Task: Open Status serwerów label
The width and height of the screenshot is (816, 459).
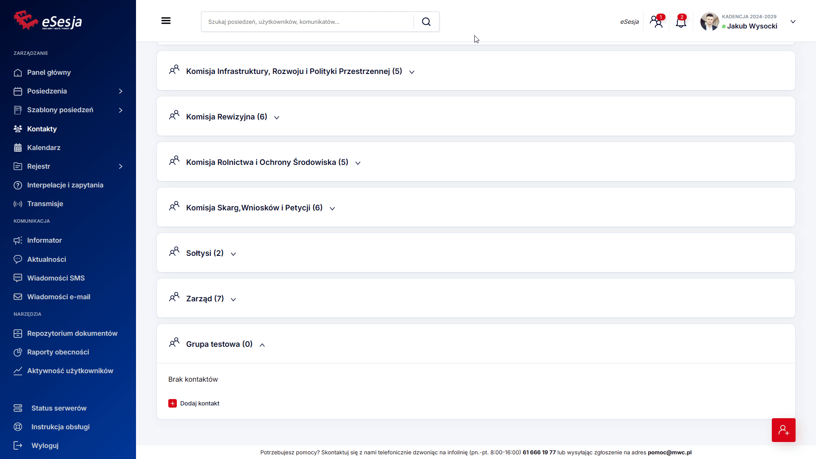Action: coord(59,408)
